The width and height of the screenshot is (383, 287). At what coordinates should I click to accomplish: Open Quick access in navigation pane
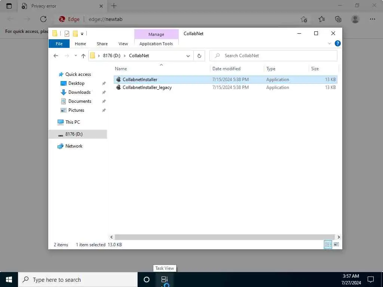(x=78, y=74)
